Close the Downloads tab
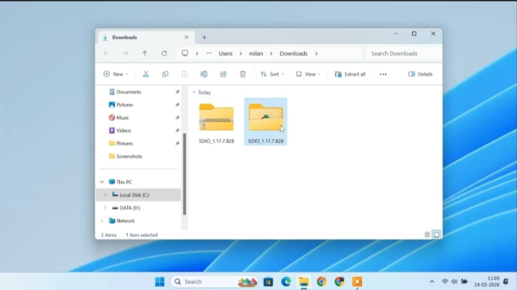Viewport: 517px width, 290px height. coord(187,37)
